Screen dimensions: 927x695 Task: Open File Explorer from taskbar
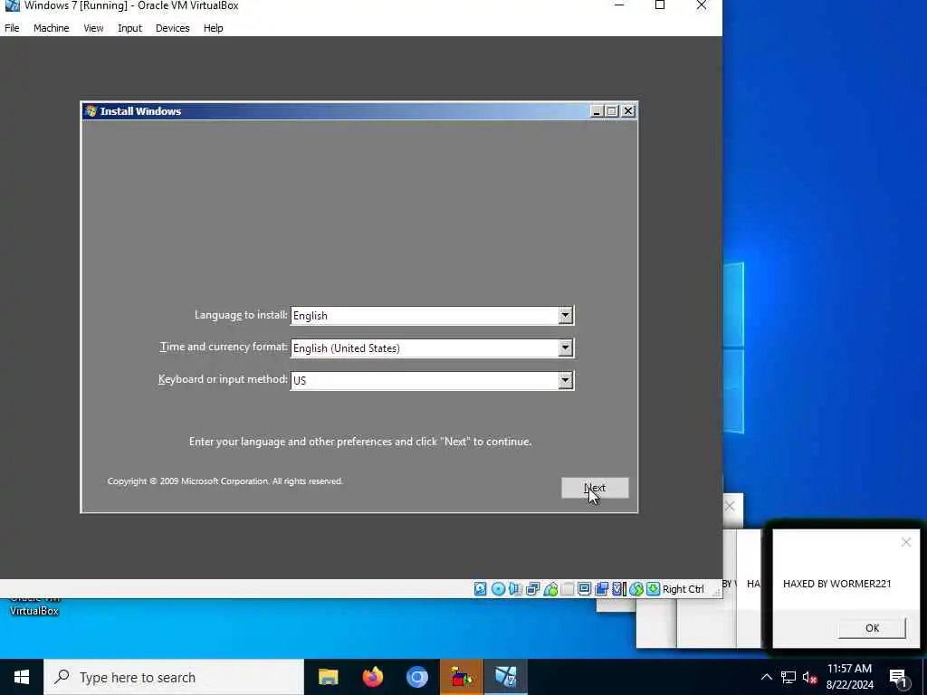(x=328, y=677)
